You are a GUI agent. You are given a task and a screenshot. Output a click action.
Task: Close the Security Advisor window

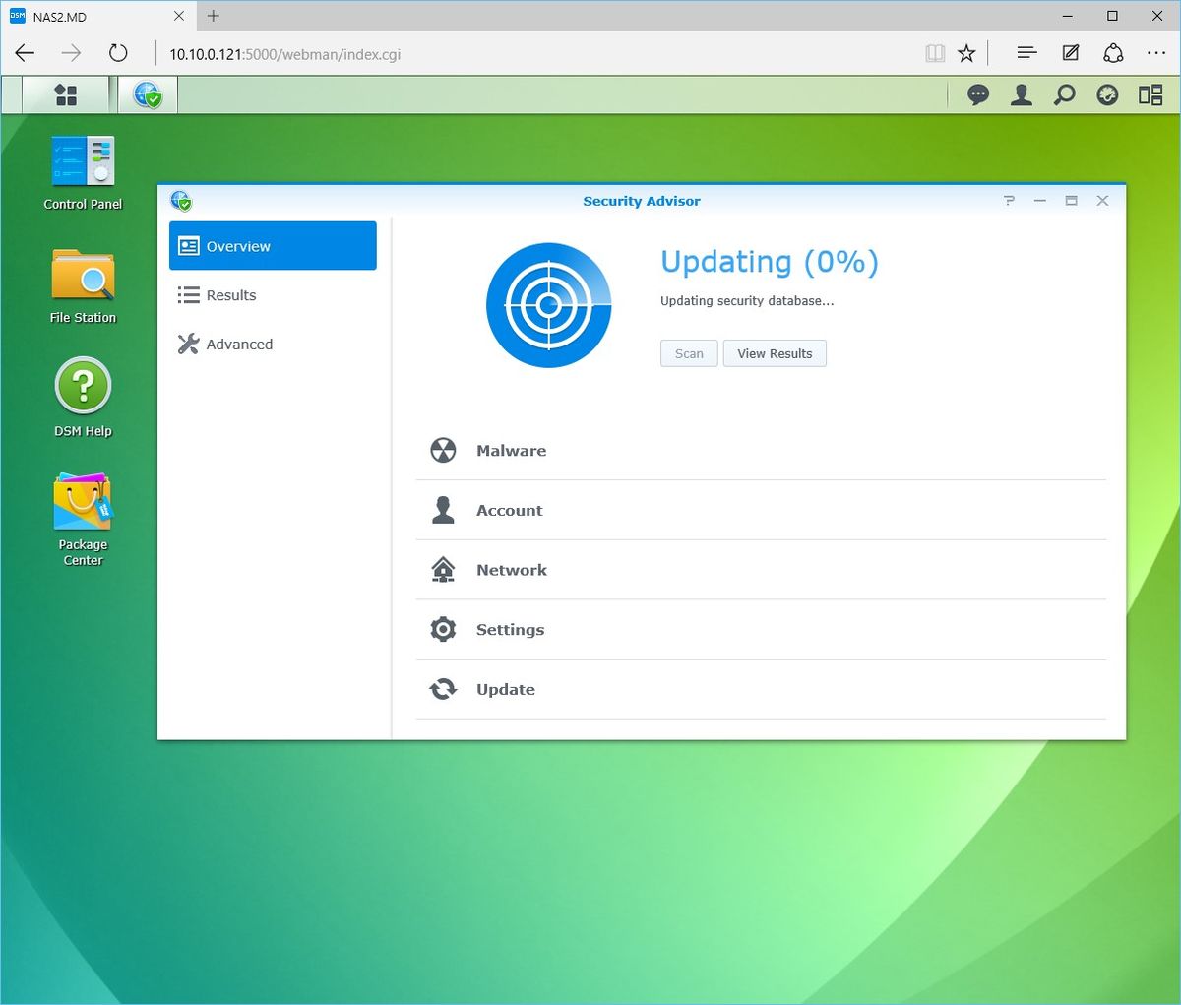pos(1102,201)
